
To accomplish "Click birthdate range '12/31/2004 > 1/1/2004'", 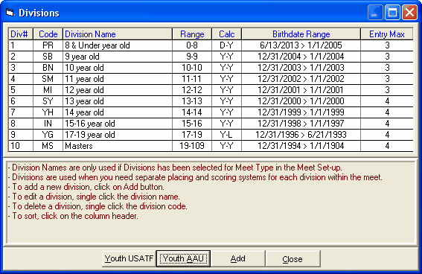I will coord(301,57).
